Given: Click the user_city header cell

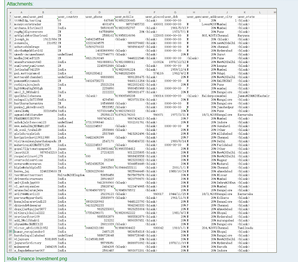Looking at the screenshot, I should tap(225, 17).
